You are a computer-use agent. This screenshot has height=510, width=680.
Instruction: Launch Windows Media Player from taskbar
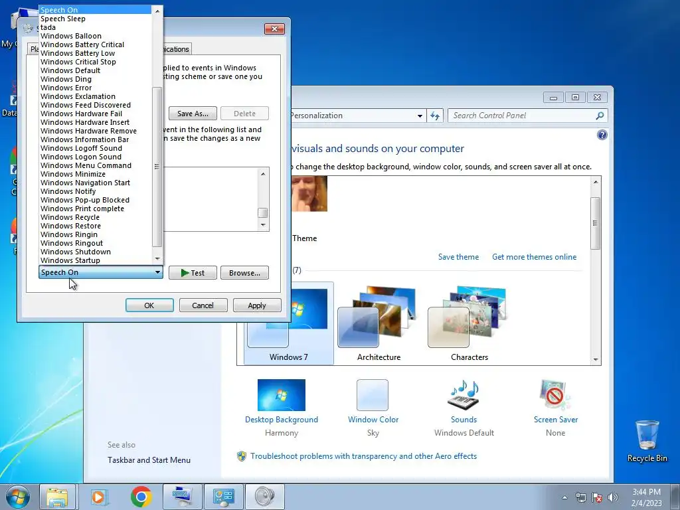(99, 497)
